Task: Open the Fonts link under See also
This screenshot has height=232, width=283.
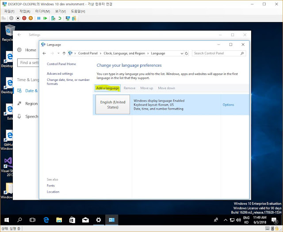Action: [x=51, y=186]
